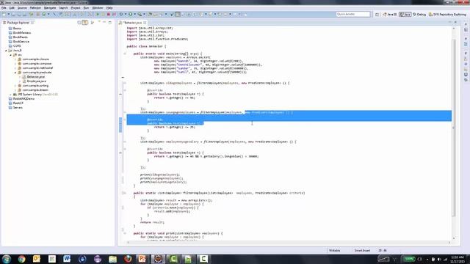This screenshot has height=264, width=470.
Task: Open the Source menu
Action: [22, 8]
